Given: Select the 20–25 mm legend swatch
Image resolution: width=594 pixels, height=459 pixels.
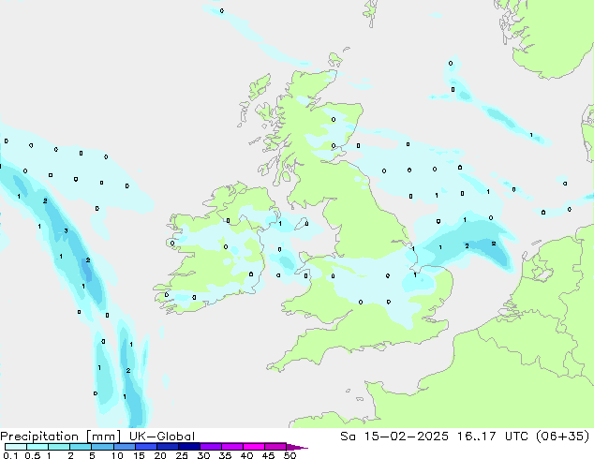Looking at the screenshot, I should click(x=167, y=447).
